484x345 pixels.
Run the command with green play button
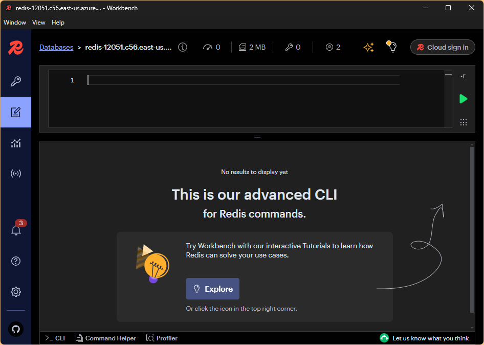tap(464, 99)
